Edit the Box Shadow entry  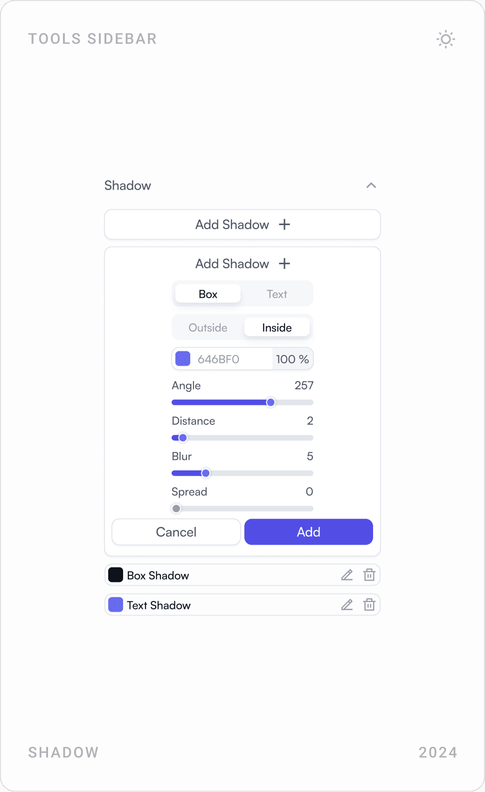[x=346, y=575]
